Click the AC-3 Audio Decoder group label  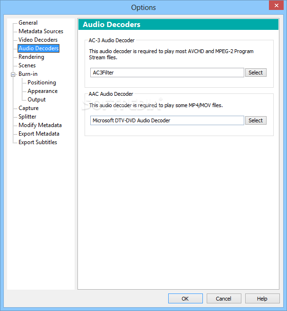112,40
